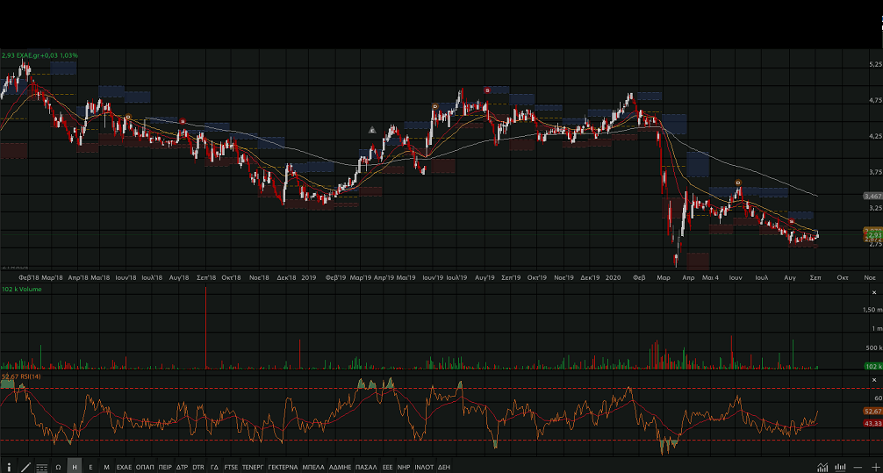This screenshot has height=473, width=883.
Task: Select the ΓΕΚΤΕΡΝΑ ticker shortcut
Action: 283,467
